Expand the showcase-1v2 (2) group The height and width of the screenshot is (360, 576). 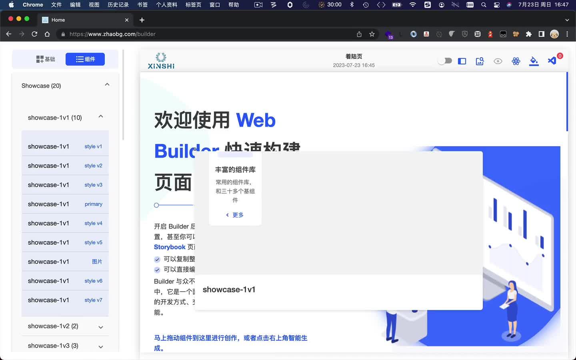click(100, 327)
